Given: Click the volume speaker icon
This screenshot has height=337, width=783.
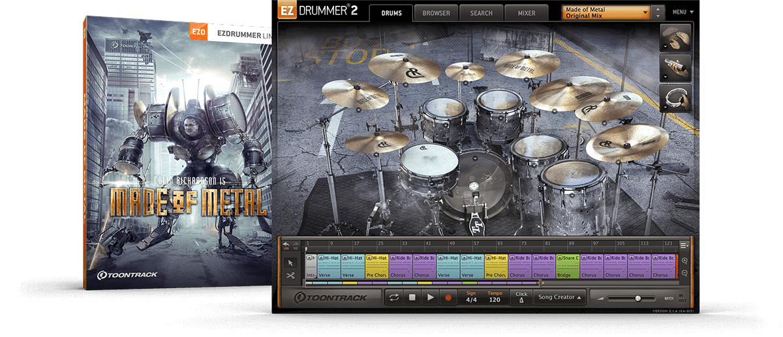Looking at the screenshot, I should click(600, 298).
